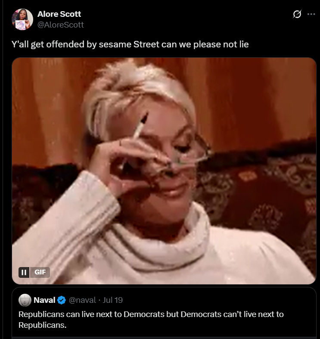320x339 pixels.
Task: Open the GIF of the blonde woman
Action: [164, 171]
